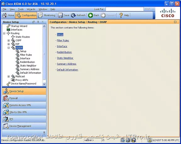Open Site-to-Site VPN section

click(24, 112)
